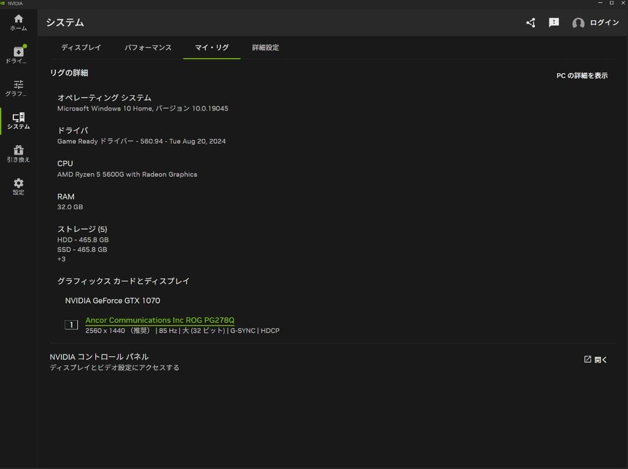Image resolution: width=628 pixels, height=469 pixels.
Task: Minimize the NVIDIA app window
Action: (600, 3)
